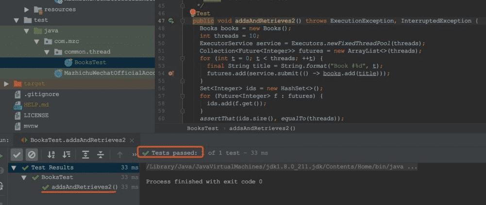This screenshot has width=486, height=205.
Task: Collapse the common.thread package
Action: point(47,51)
